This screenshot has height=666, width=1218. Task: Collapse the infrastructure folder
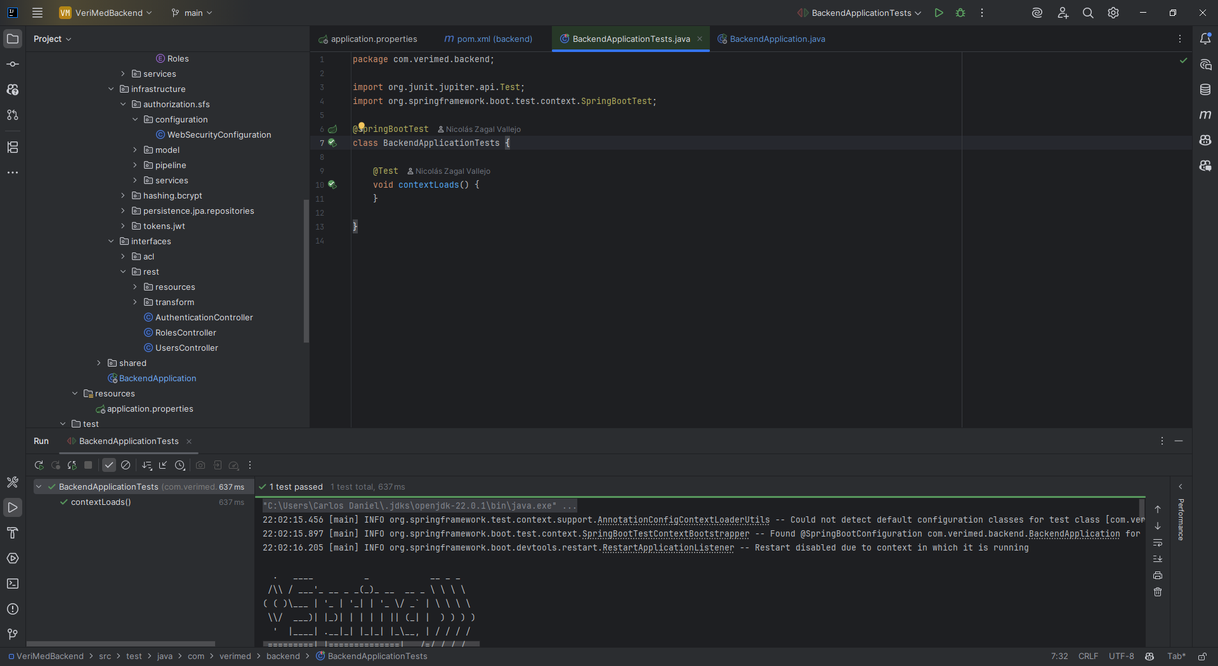pyautogui.click(x=111, y=89)
